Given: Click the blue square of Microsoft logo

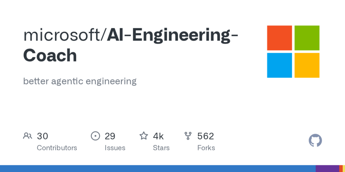Looking at the screenshot, I should pyautogui.click(x=279, y=65).
